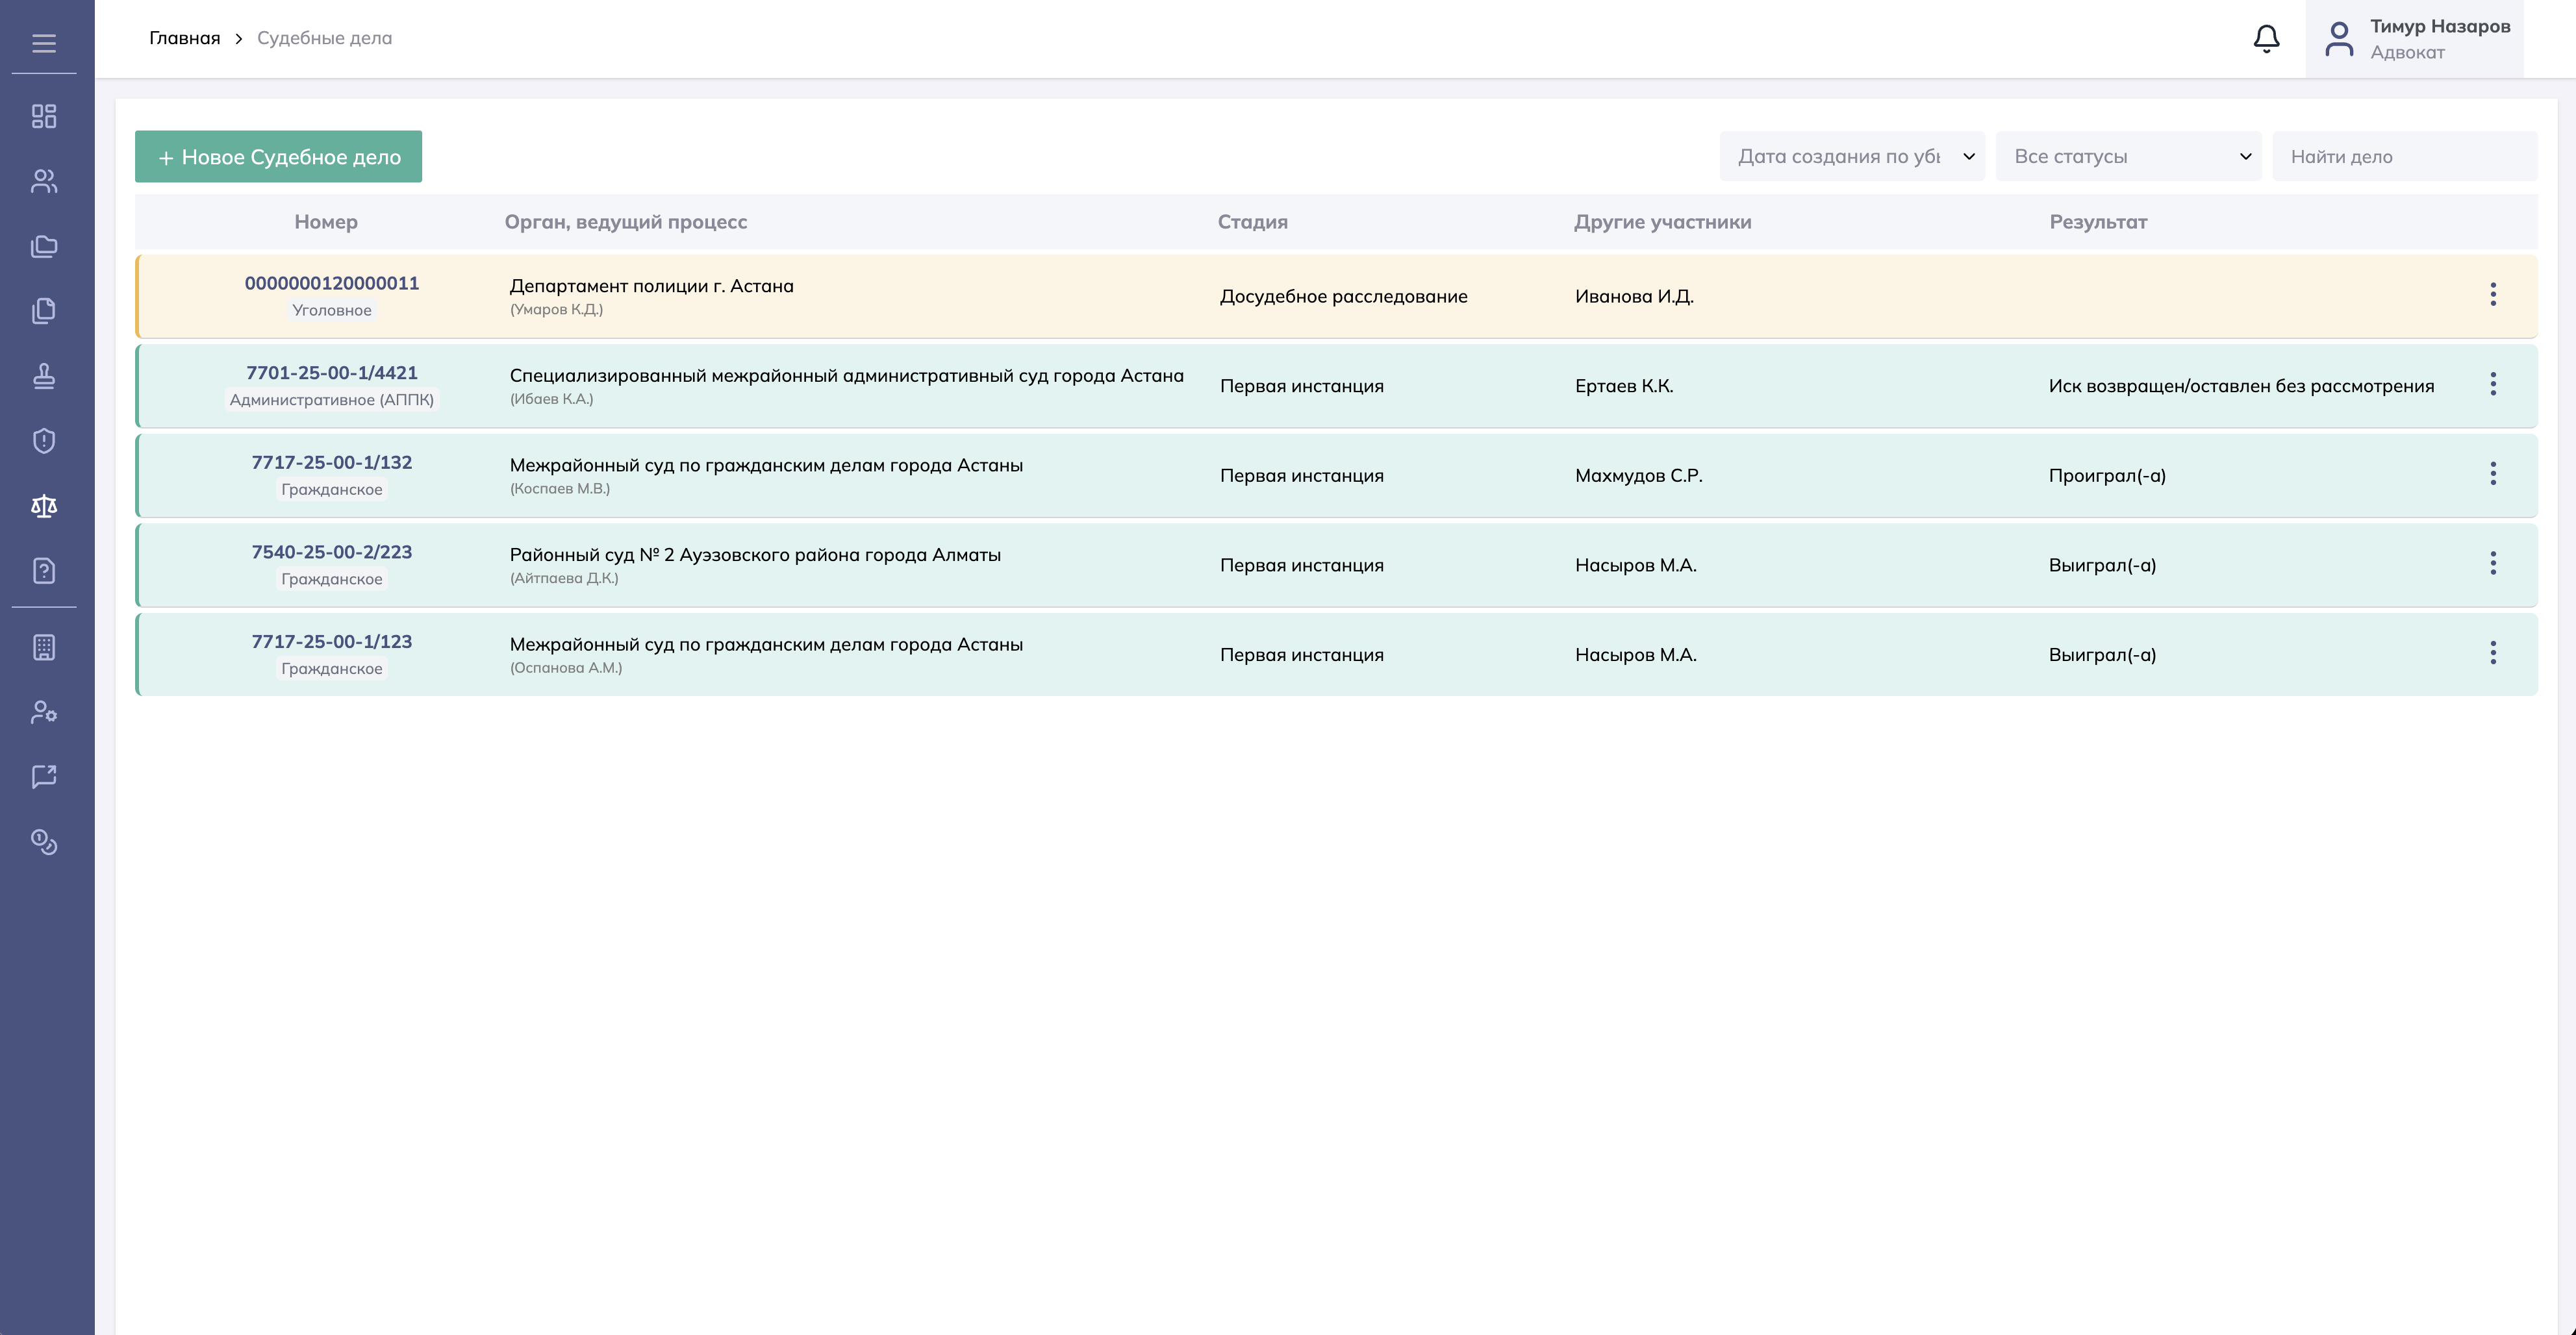Go to clients via people icon
The height and width of the screenshot is (1335, 2576).
click(x=44, y=181)
